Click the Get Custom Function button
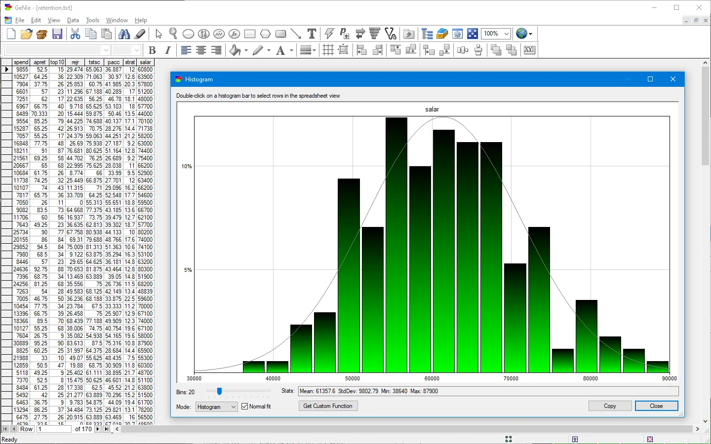Image resolution: width=711 pixels, height=444 pixels. (328, 406)
